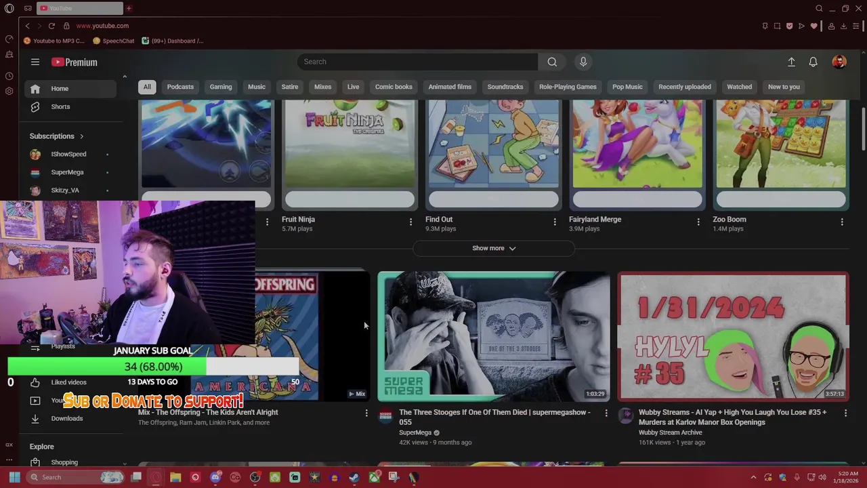Open more options for Fairyland Merge

click(698, 222)
